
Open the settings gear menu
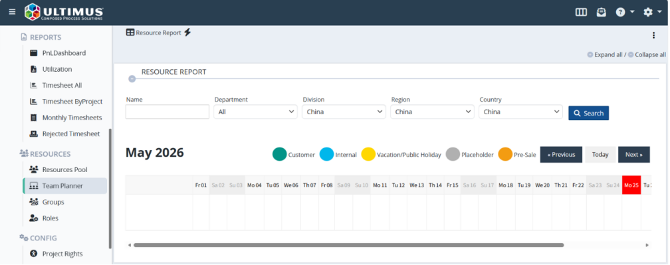[x=652, y=13]
